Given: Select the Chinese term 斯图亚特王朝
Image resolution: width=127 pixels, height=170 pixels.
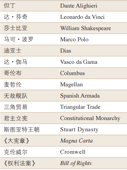Looking at the screenshot, I should coord(22,130).
